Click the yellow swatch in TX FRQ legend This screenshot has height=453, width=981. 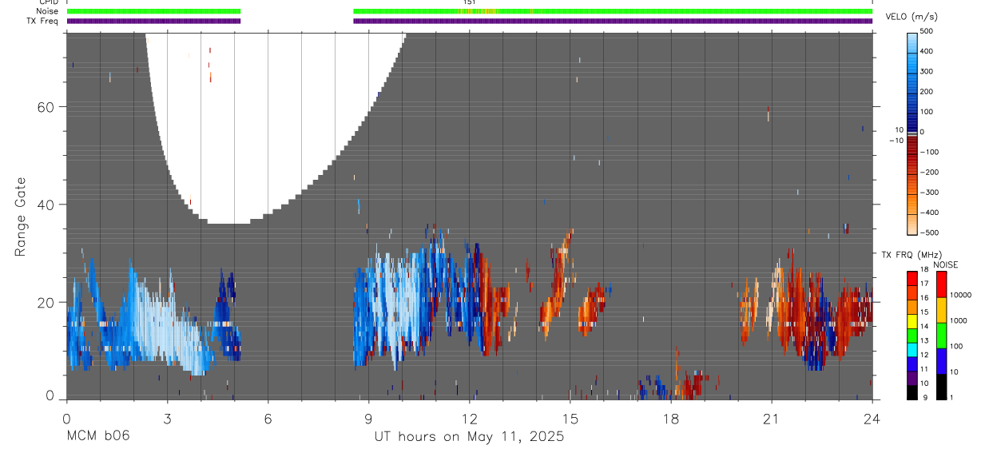pyautogui.click(x=912, y=322)
